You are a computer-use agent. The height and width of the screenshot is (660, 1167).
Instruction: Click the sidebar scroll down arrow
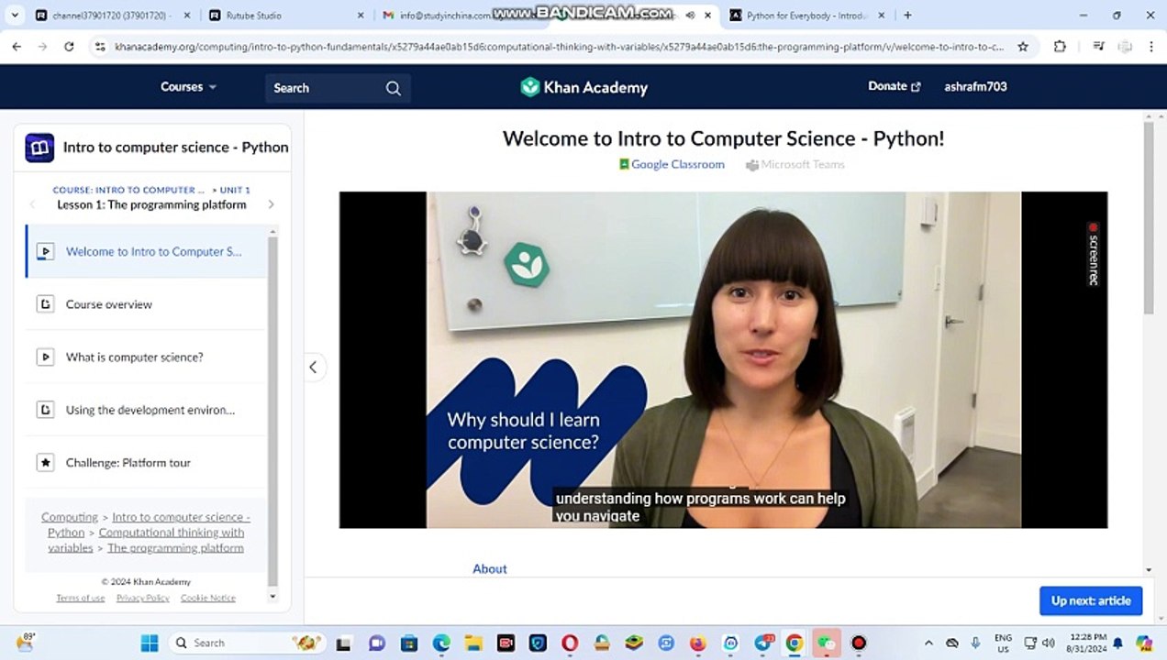pyautogui.click(x=272, y=597)
